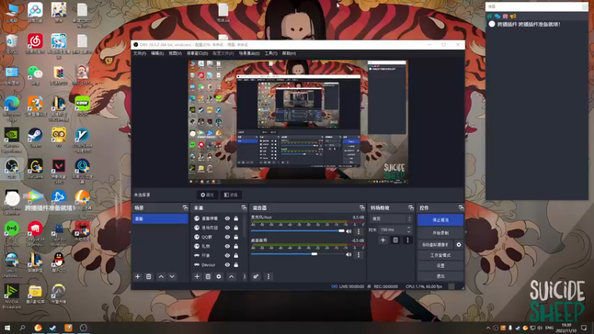Screen dimensions: 594x334
Task: Unlock the QQ群 source
Action: coord(236,237)
